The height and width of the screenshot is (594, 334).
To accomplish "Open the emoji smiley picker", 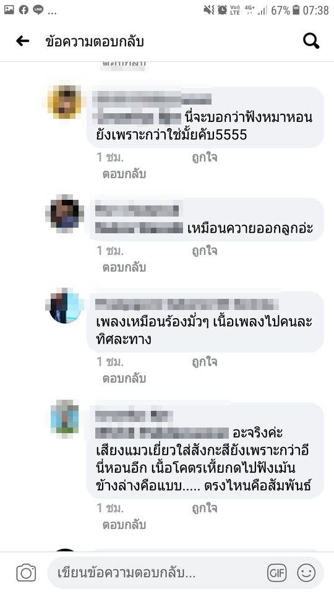I will (x=306, y=573).
